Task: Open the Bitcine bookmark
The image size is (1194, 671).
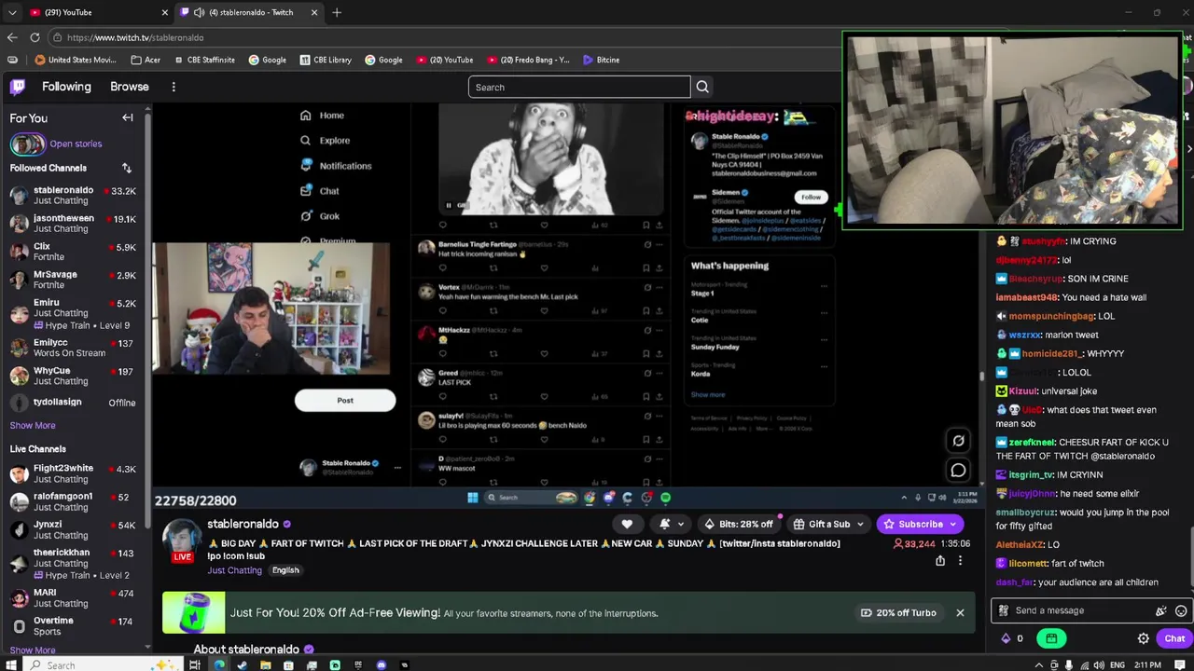Action: tap(601, 60)
